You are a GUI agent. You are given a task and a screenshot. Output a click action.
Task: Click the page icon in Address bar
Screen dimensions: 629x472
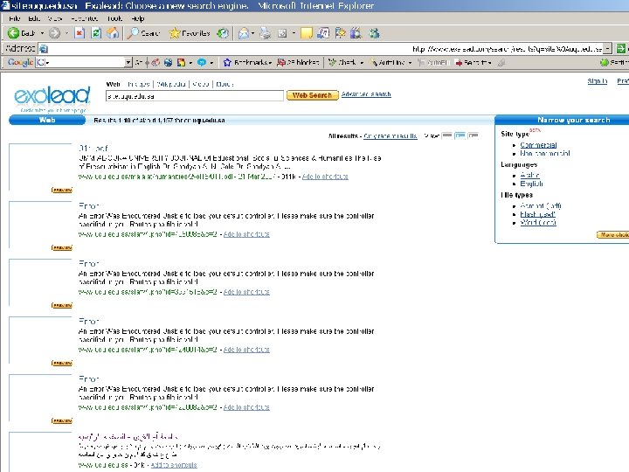pyautogui.click(x=44, y=49)
